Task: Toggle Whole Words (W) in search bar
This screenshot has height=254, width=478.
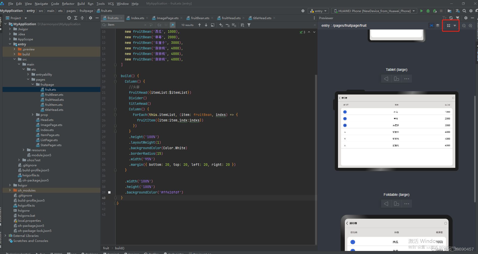Action: pyautogui.click(x=166, y=25)
